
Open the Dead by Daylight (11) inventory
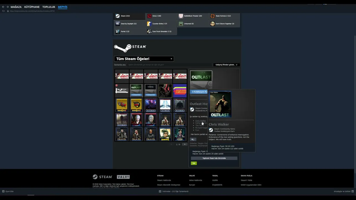pyautogui.click(x=130, y=24)
